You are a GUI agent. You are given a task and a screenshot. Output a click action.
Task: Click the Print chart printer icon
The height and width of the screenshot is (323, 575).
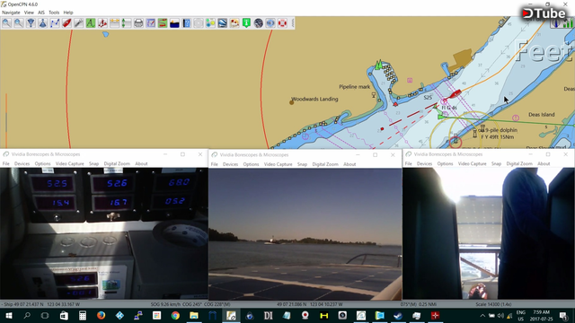138,23
